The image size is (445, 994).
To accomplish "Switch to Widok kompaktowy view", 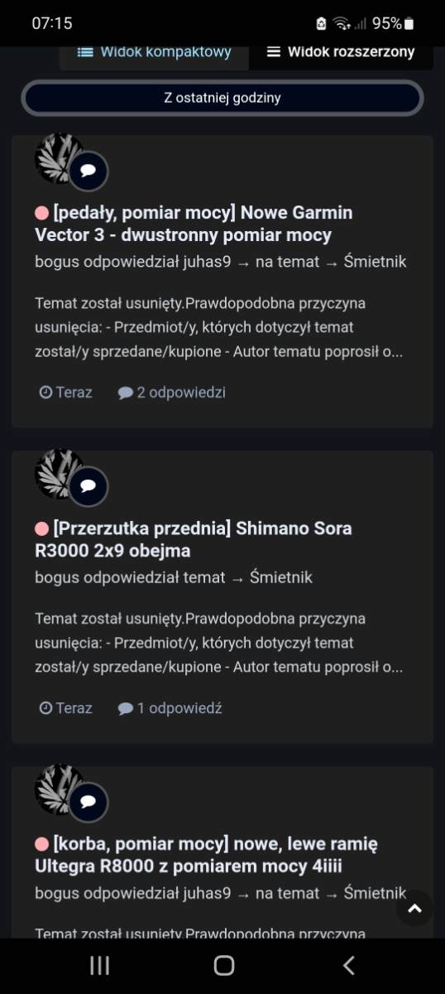I will coord(154,52).
